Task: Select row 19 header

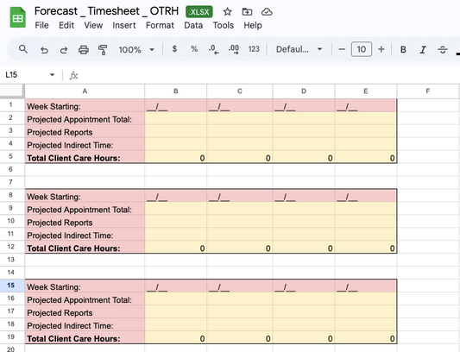Action: 11,337
